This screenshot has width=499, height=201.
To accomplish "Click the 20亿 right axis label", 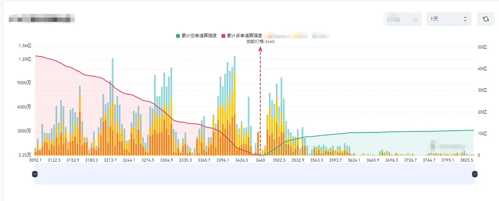I will click(x=482, y=112).
